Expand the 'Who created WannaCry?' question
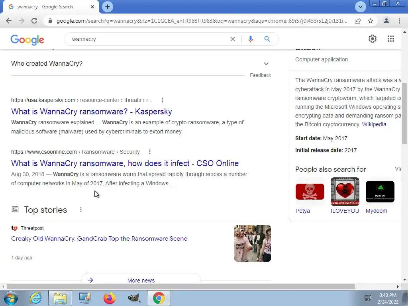The image size is (408, 306). (141, 63)
